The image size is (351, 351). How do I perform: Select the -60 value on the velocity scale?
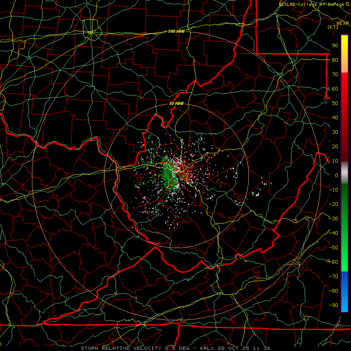(x=333, y=262)
